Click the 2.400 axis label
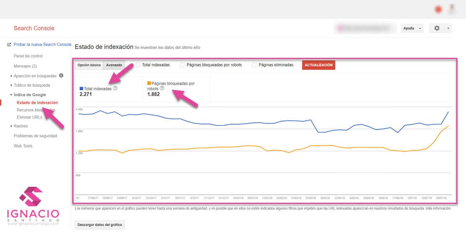This screenshot has height=233, width=466. point(78,110)
